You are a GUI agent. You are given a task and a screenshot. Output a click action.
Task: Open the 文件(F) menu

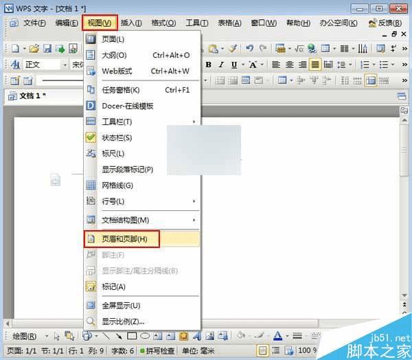point(34,23)
